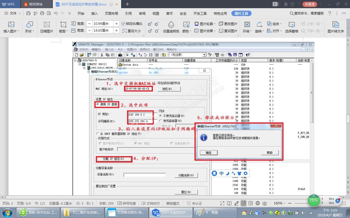Image resolution: width=350 pixels, height=218 pixels.
Task: Click the Reset Size (重设大小) icon
Action: tap(124, 31)
